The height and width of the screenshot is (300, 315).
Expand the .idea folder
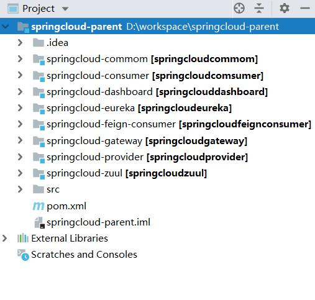tap(20, 43)
